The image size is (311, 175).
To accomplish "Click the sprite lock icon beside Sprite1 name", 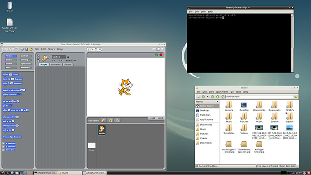I will [x=68, y=57].
